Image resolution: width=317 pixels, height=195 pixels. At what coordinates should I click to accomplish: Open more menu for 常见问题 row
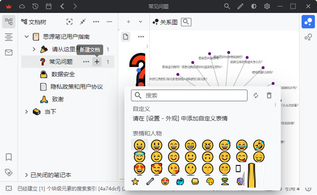pos(86,62)
